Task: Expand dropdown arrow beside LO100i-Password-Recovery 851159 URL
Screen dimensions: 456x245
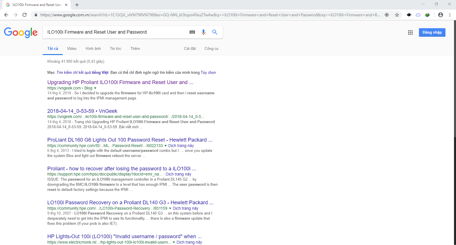Action: point(170,209)
